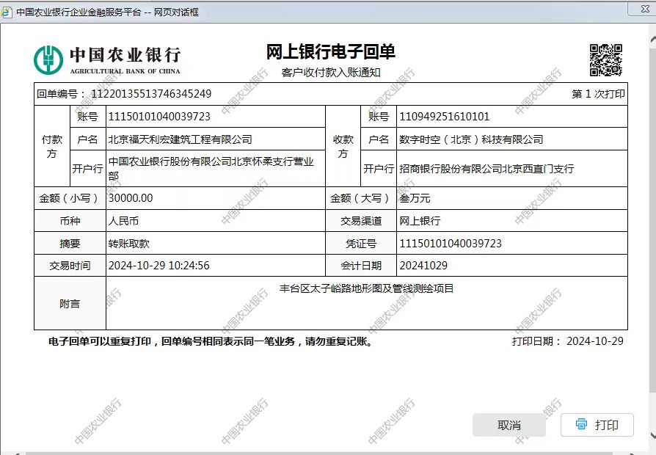The width and height of the screenshot is (656, 455).
Task: Click the amount value 30000.00
Action: pyautogui.click(x=131, y=198)
